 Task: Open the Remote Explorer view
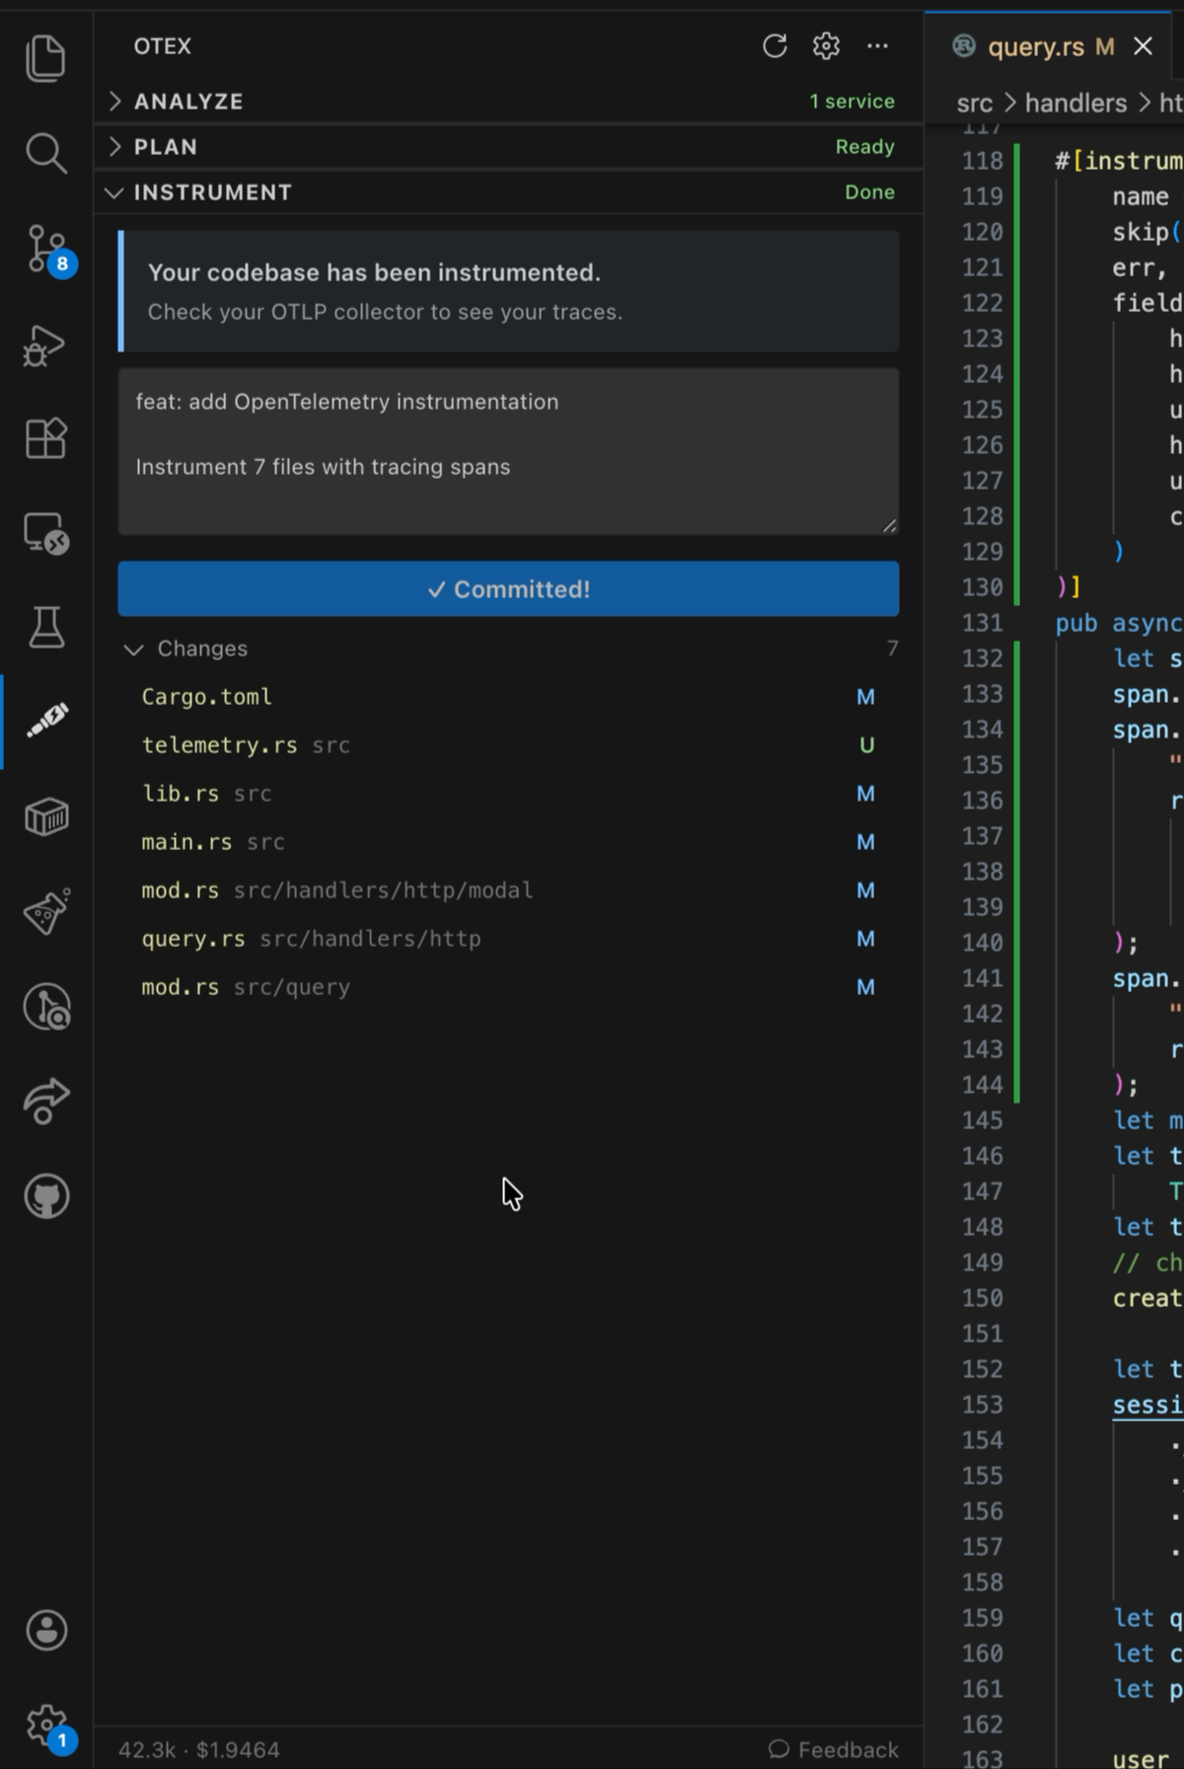pos(45,533)
